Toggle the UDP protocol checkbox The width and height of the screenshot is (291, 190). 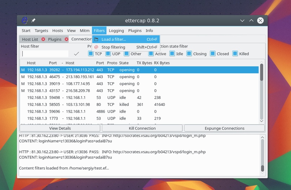[108, 54]
